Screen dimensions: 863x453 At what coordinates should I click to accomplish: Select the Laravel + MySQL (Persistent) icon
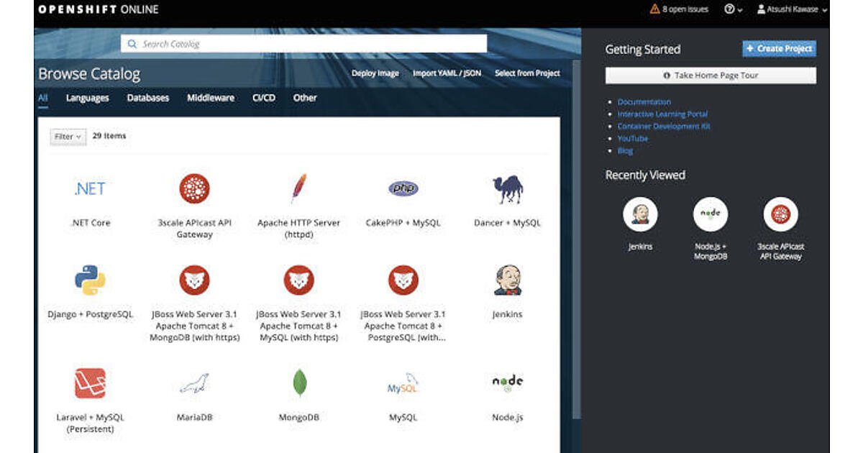click(x=90, y=383)
